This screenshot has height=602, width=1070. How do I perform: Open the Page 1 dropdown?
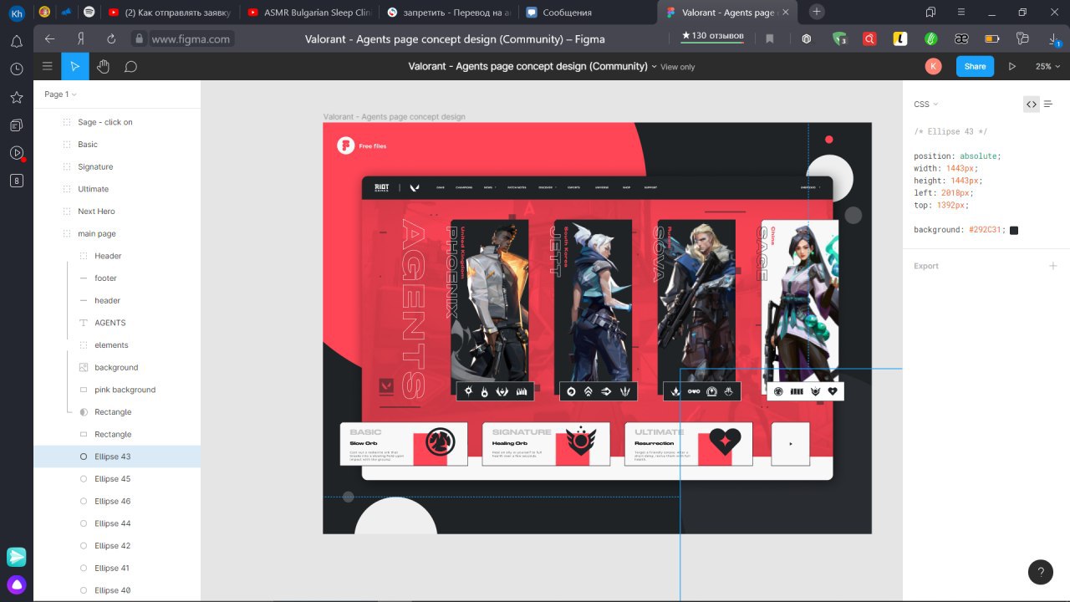click(x=60, y=94)
